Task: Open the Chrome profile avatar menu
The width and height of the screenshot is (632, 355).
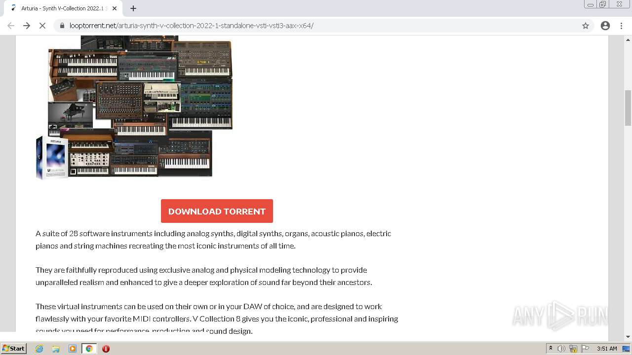Action: 605,26
